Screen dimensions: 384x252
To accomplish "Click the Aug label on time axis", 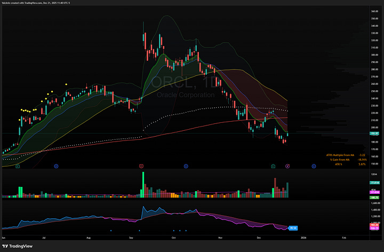I will pyautogui.click(x=89, y=238).
